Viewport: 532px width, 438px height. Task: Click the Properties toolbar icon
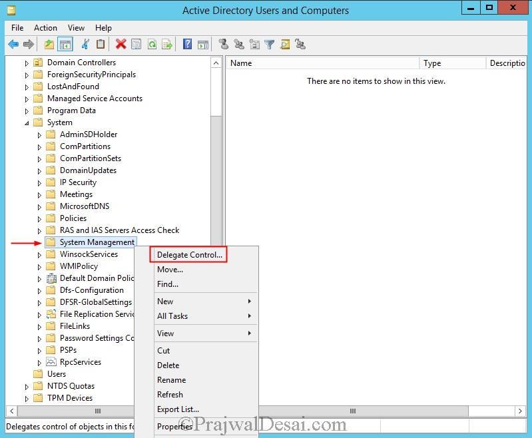[136, 44]
